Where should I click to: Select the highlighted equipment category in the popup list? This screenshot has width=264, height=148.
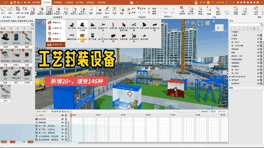[56, 45]
